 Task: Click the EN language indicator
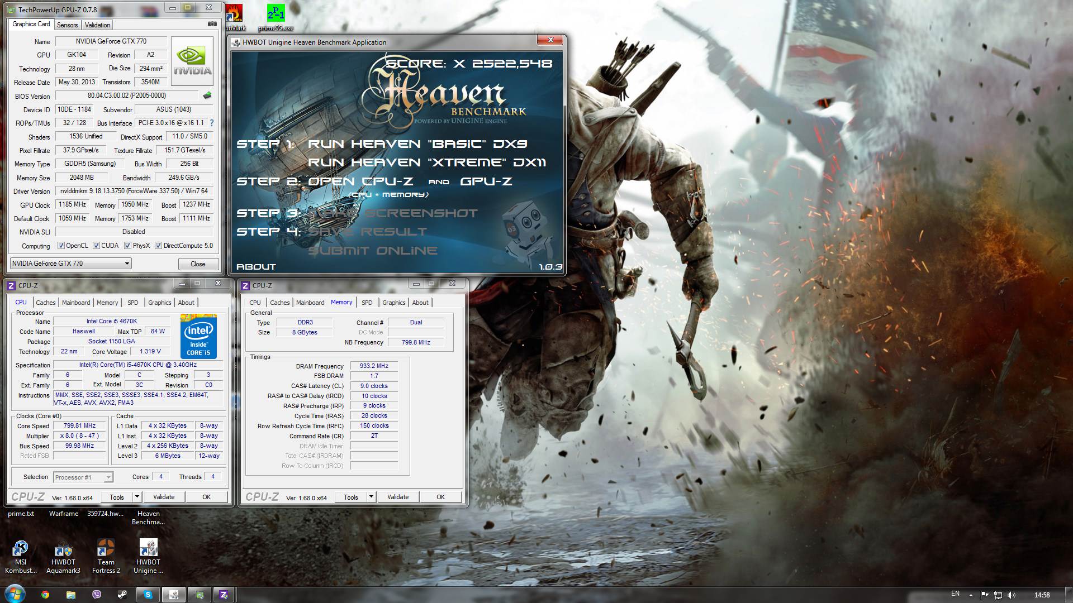[955, 594]
